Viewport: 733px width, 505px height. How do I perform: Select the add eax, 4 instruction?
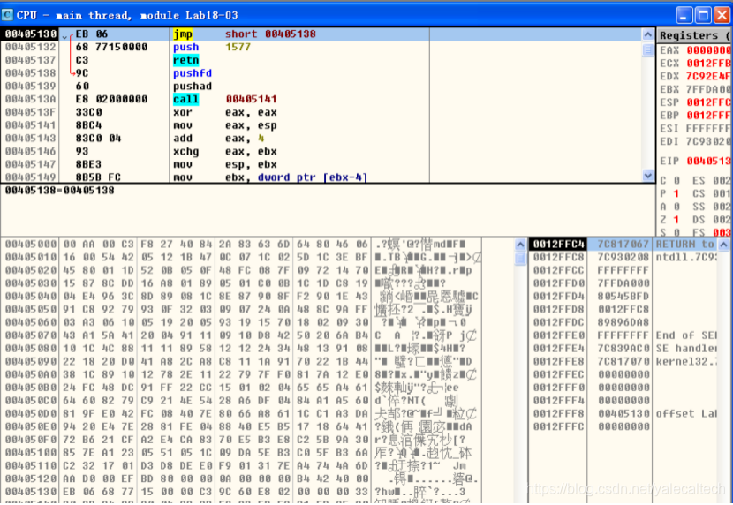(321, 139)
